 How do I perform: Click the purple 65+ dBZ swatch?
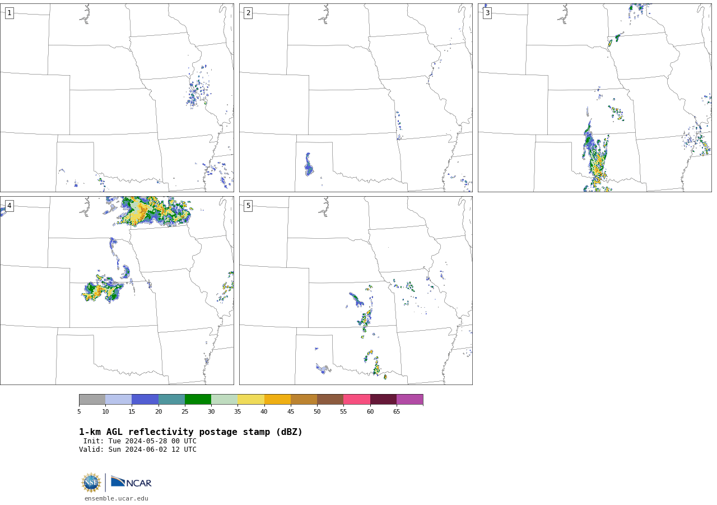[409, 399]
